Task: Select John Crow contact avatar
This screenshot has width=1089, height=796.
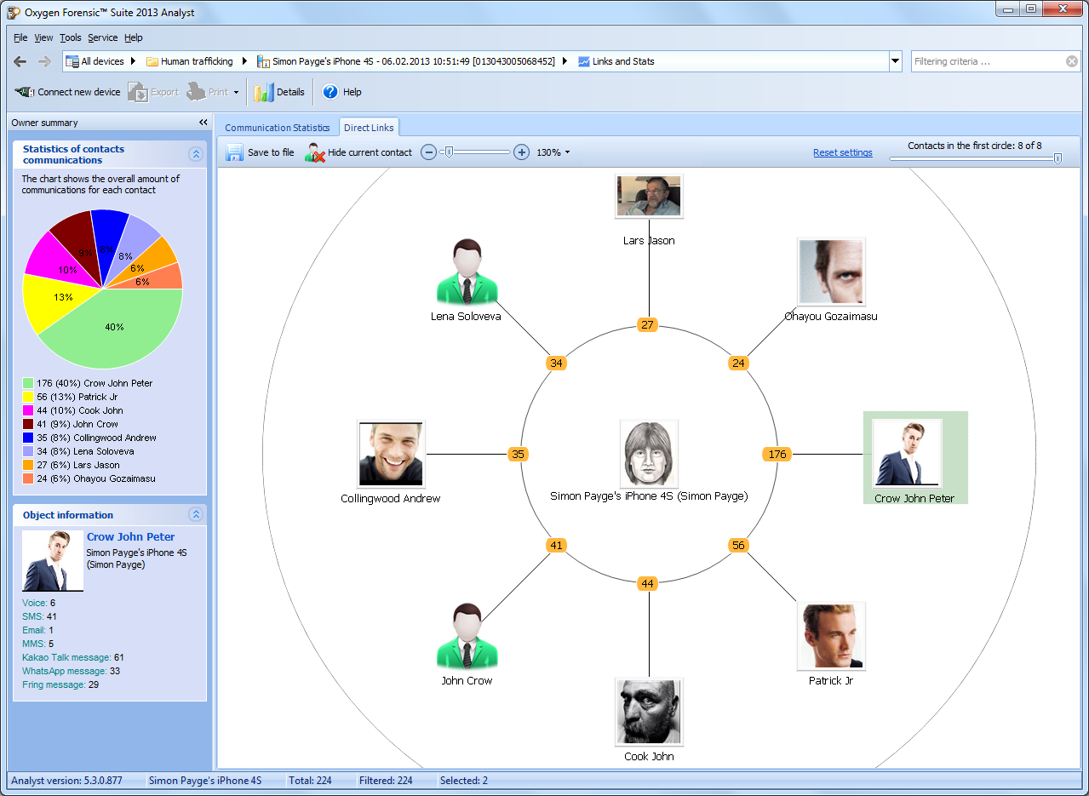Action: coord(467,636)
